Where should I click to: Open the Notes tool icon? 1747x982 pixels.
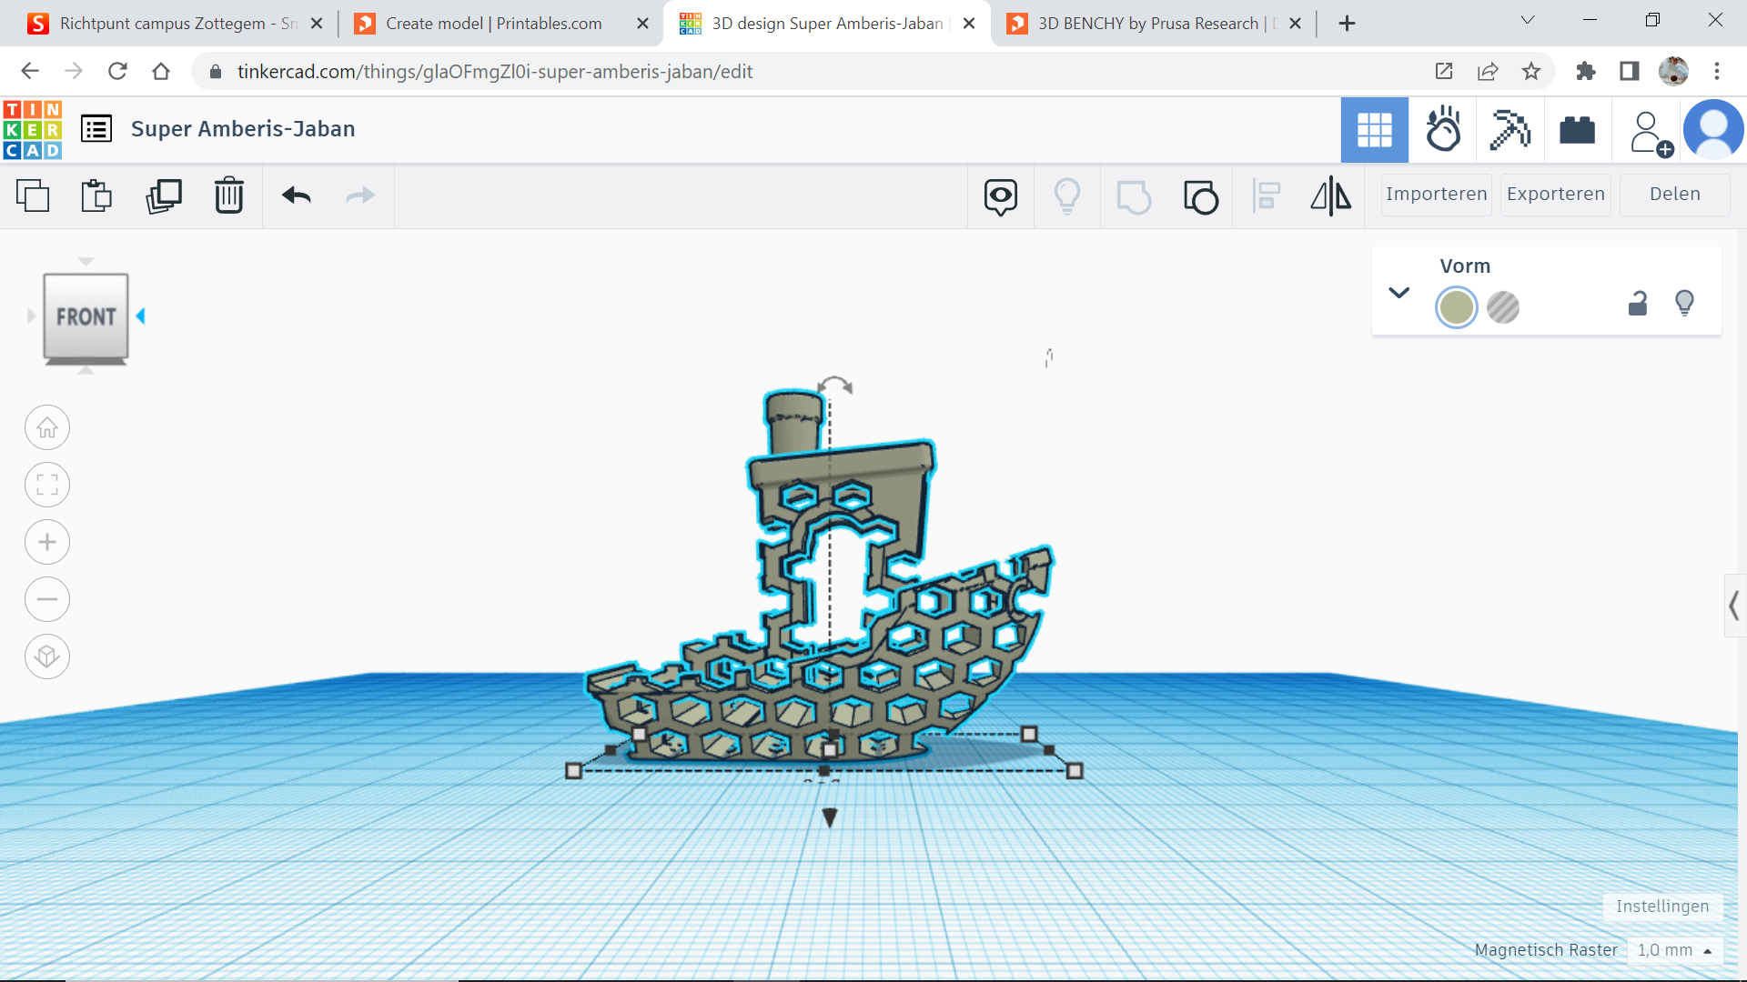point(1001,196)
